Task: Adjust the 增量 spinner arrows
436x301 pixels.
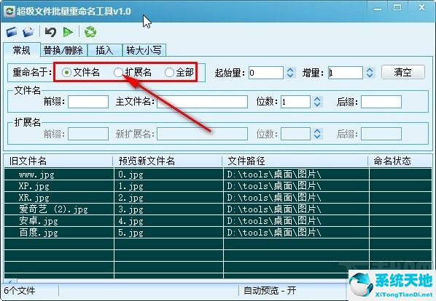Action: (x=370, y=73)
